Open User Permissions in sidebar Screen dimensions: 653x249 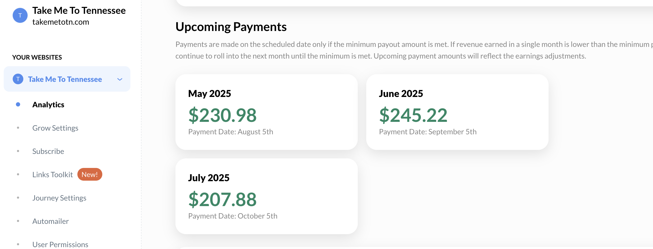coord(60,244)
